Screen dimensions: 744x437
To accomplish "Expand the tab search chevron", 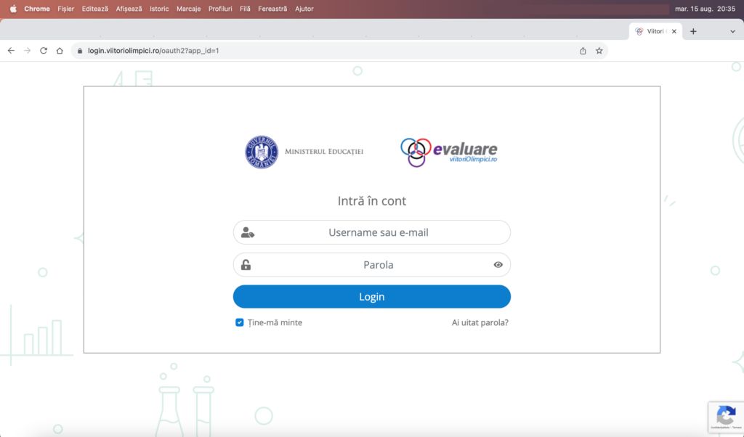I will (732, 31).
